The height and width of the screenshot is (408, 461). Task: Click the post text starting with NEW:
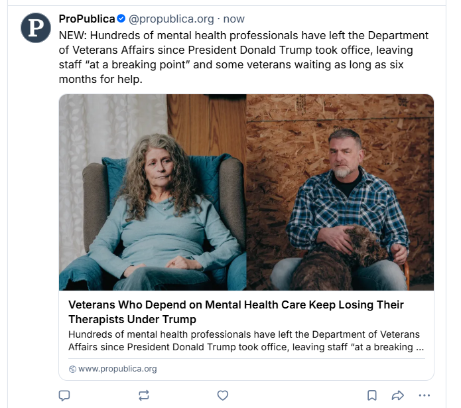(x=243, y=57)
